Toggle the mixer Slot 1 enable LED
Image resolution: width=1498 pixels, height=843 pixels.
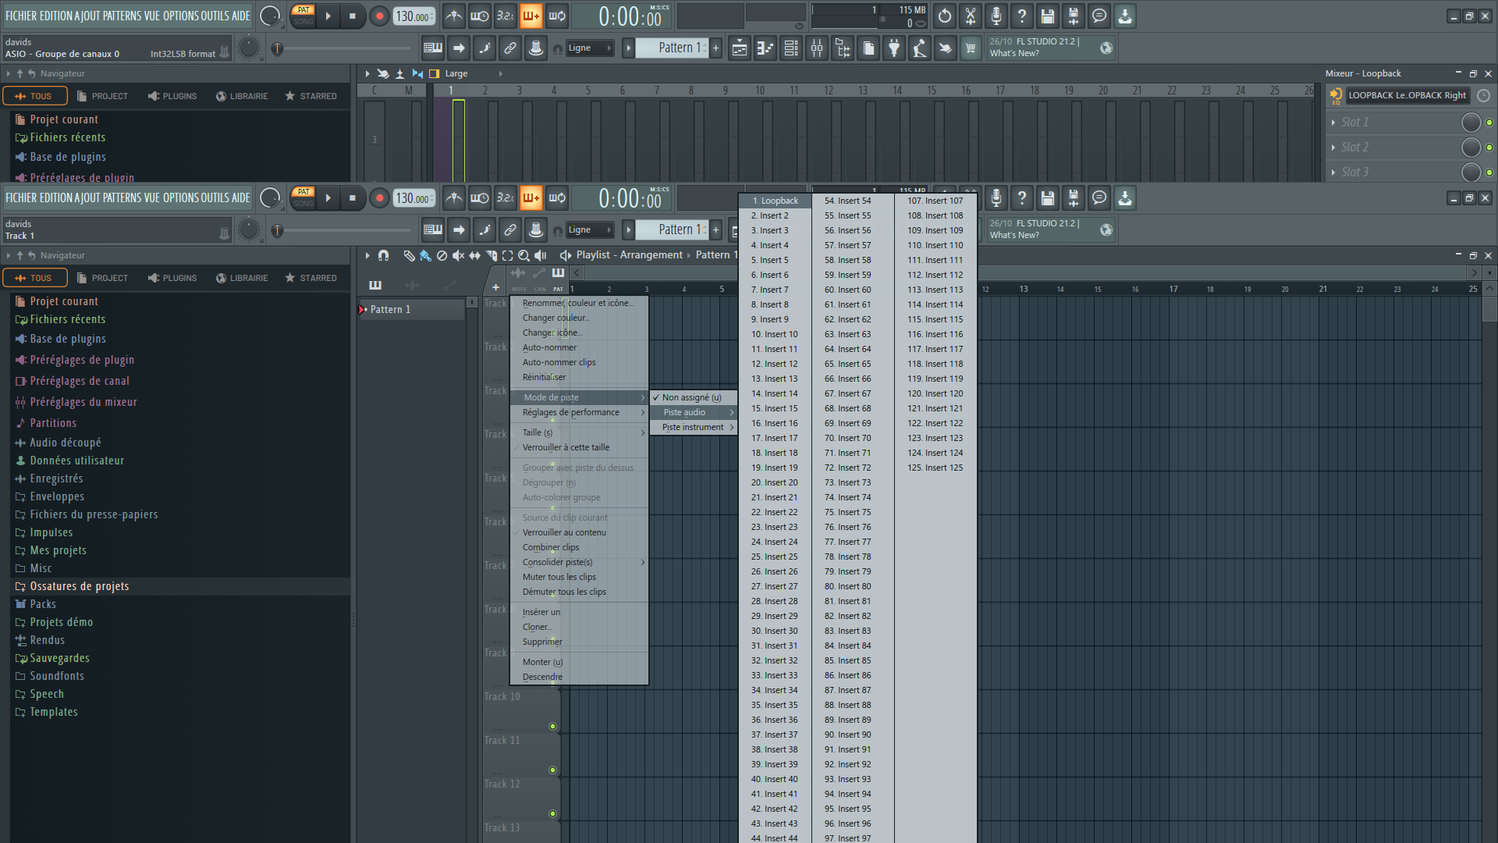pos(1489,123)
